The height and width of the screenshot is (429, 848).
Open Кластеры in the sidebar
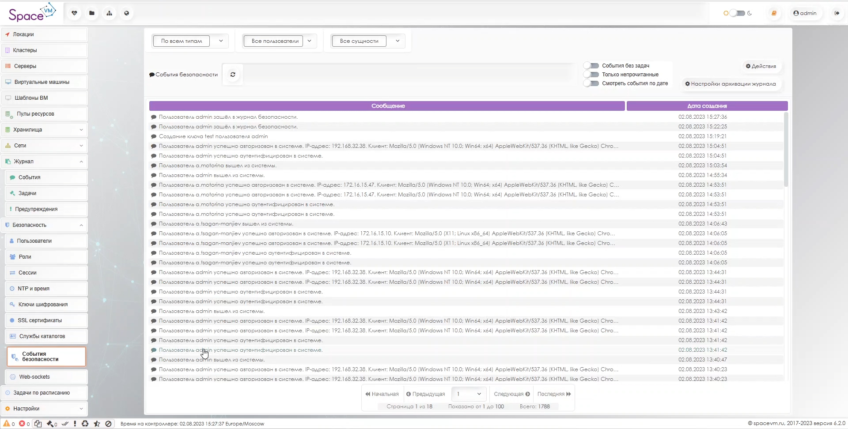tap(45, 50)
